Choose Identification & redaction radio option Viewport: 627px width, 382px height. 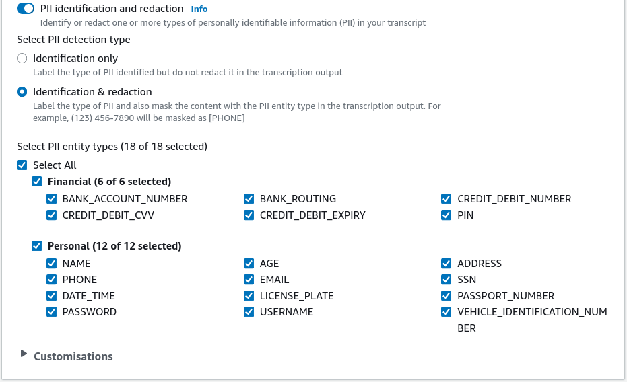pyautogui.click(x=22, y=92)
